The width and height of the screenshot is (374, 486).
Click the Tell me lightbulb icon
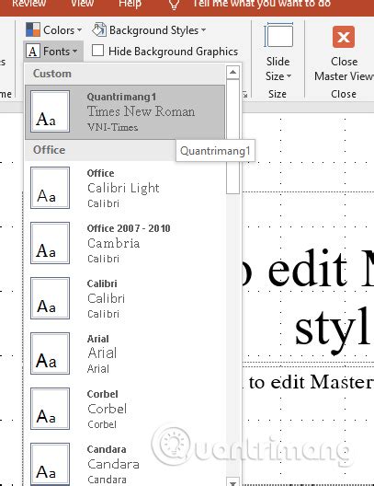[x=175, y=5]
